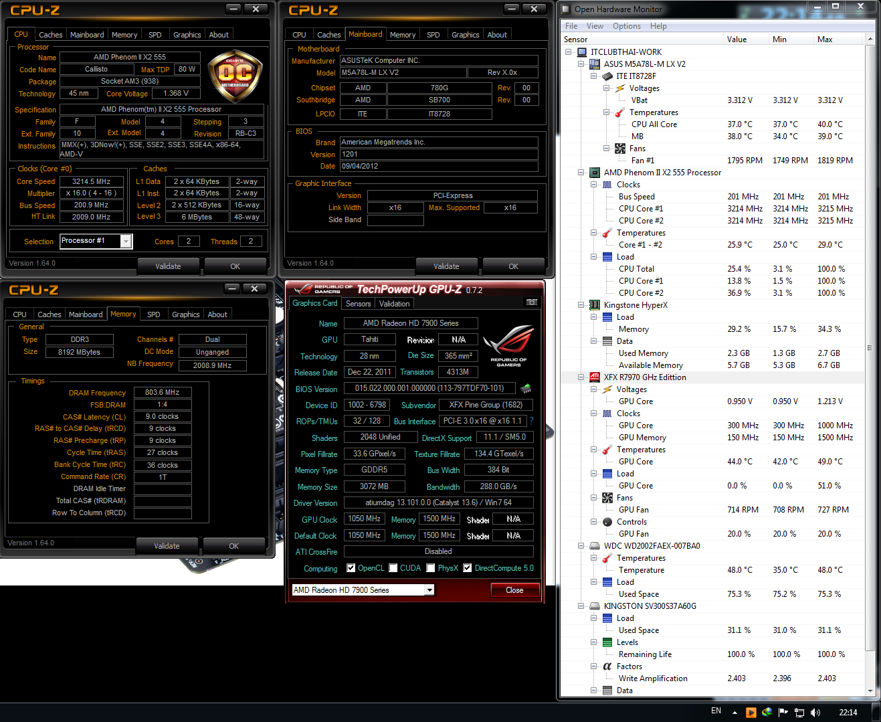Click the BIOS save chip icon in GPU-Z

(x=526, y=388)
